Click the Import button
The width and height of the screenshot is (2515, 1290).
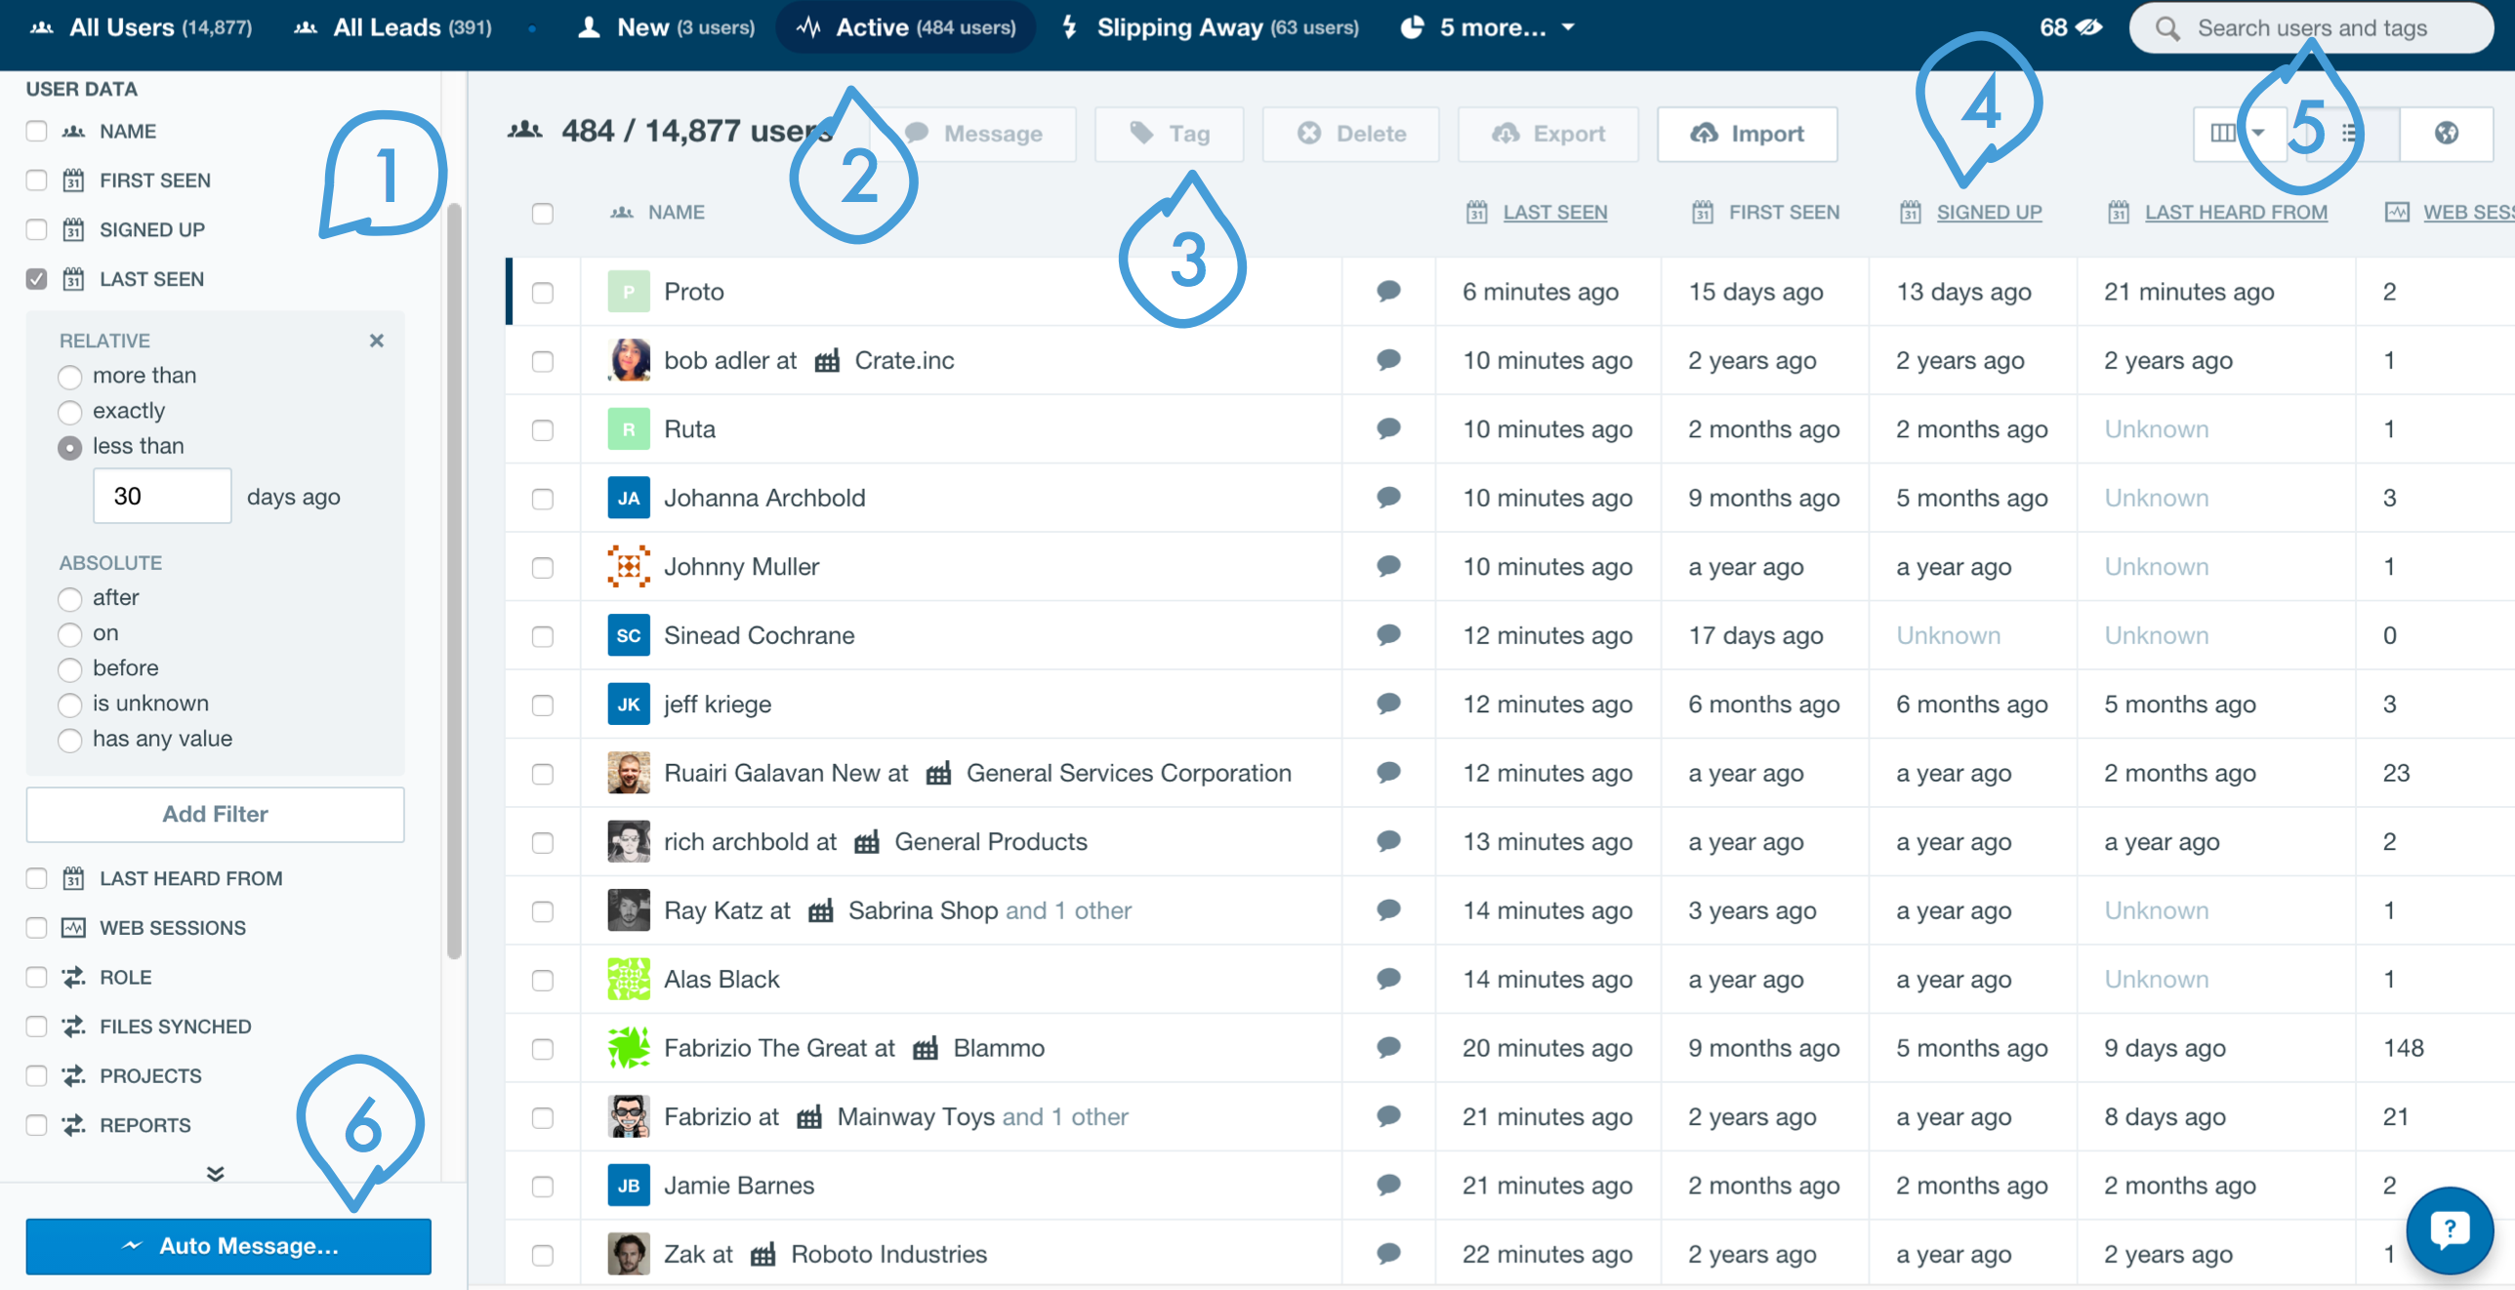coord(1747,134)
